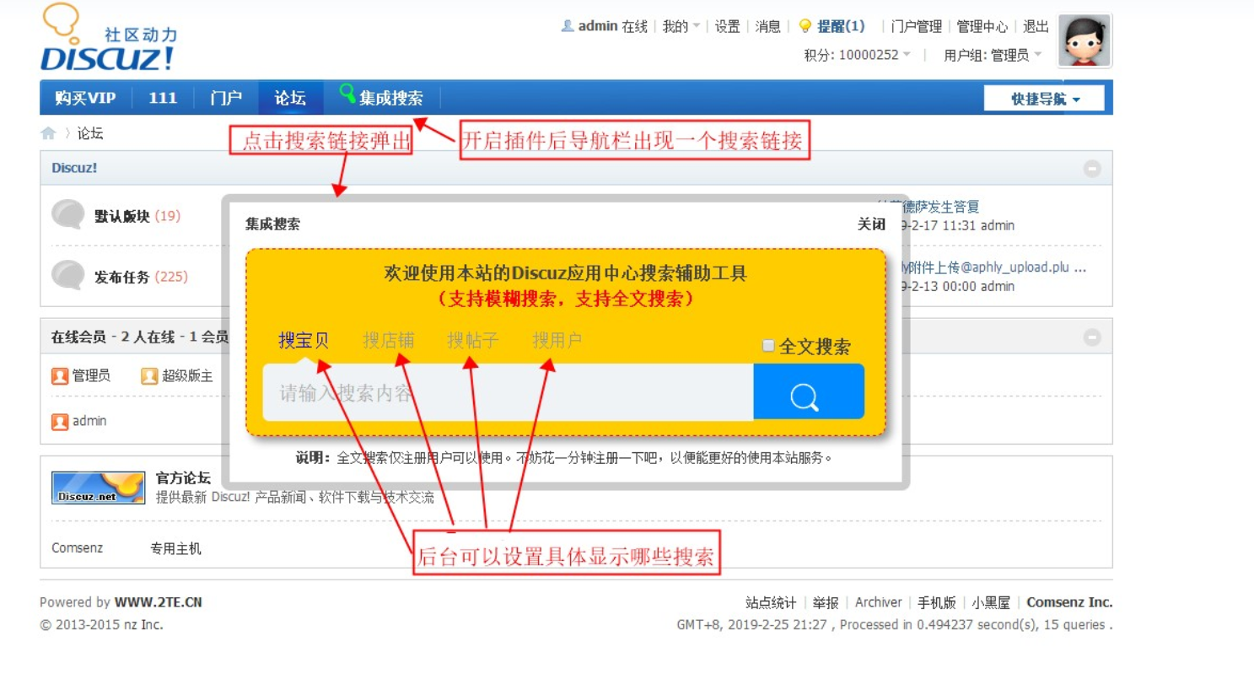The width and height of the screenshot is (1254, 674).
Task: Open the 设置 link in the top bar
Action: [727, 26]
